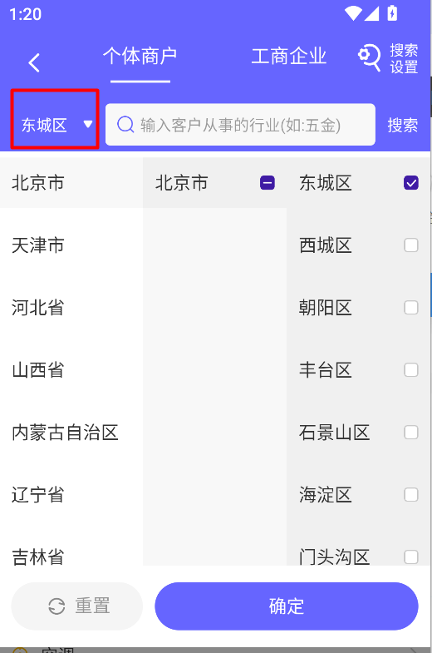This screenshot has height=653, width=432.
Task: Tick the 海淀区 checkbox
Action: coord(410,495)
